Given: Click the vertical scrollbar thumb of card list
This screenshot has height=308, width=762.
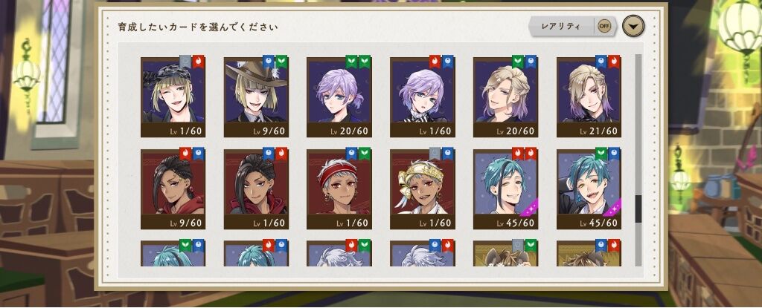Looking at the screenshot, I should pos(638,209).
